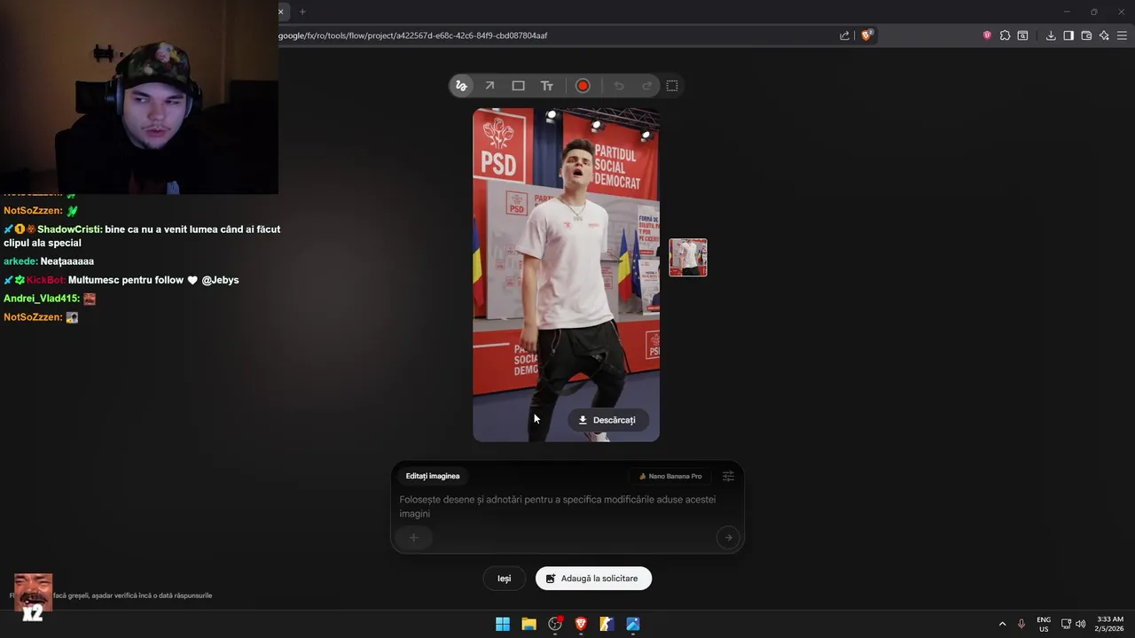Open the 3:33 AM clock and calendar
1135x638 pixels.
pyautogui.click(x=1110, y=624)
